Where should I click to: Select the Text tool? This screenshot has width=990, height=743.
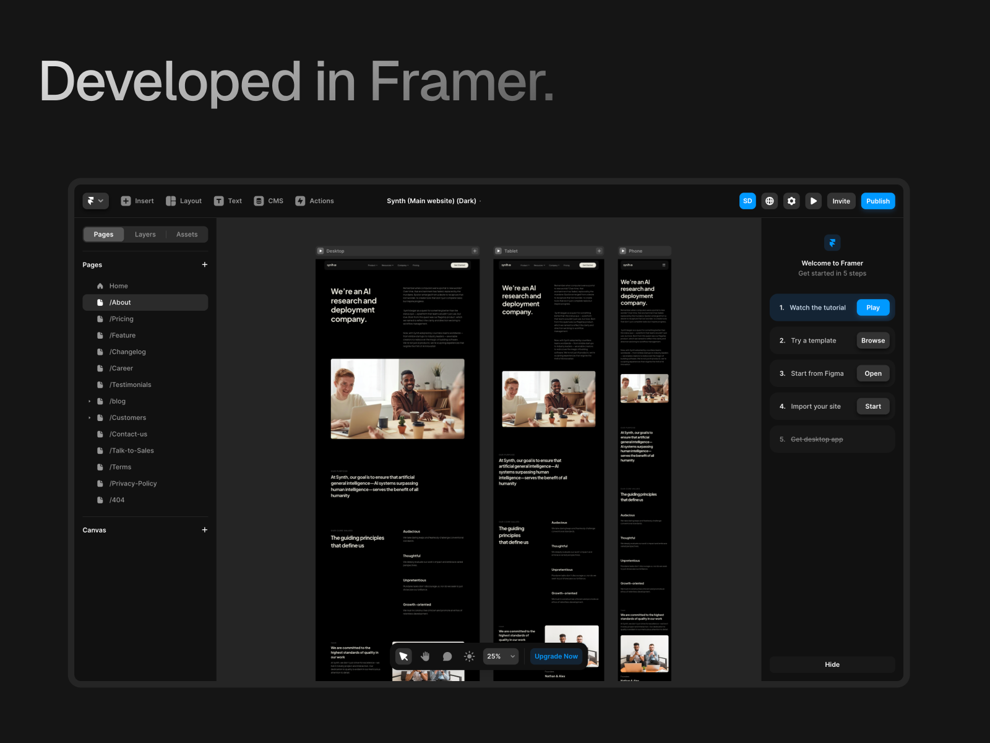(228, 201)
